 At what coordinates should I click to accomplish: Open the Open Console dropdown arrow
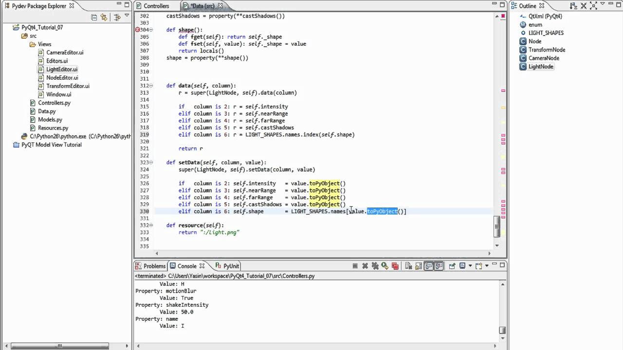pyautogui.click(x=486, y=266)
